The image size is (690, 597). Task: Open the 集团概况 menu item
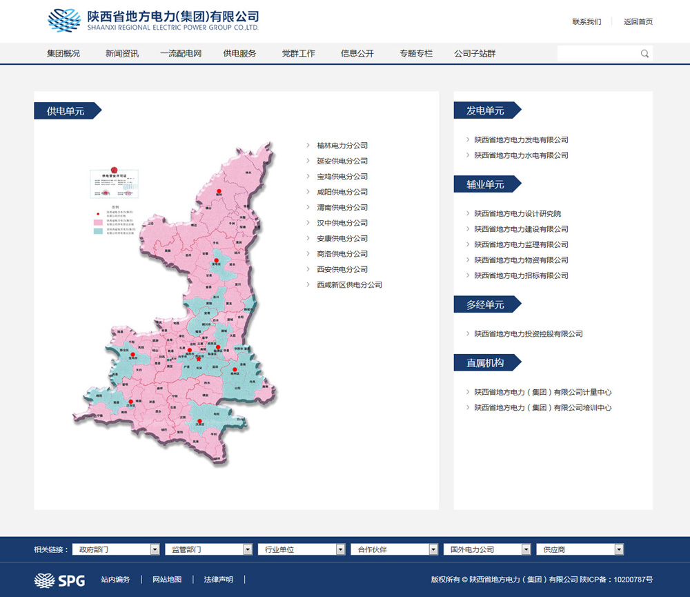pos(63,54)
